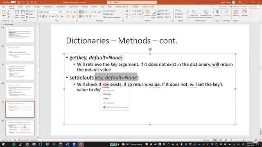Screen dimensions: 262x147
Task: Click the Record button at top right
Action: pyautogui.click(x=223, y=7)
